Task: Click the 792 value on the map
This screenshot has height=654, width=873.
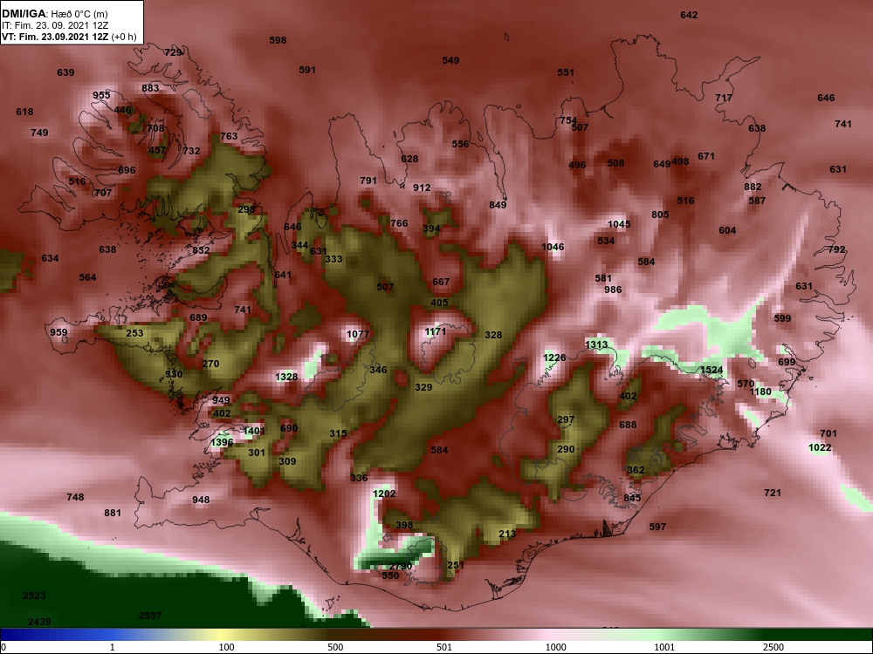Action: 837,249
